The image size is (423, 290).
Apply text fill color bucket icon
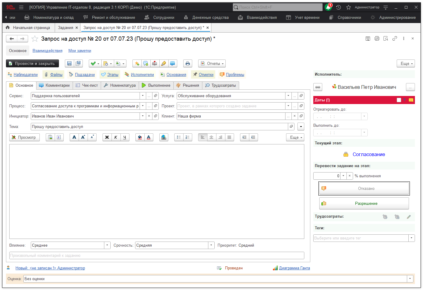(x=140, y=137)
